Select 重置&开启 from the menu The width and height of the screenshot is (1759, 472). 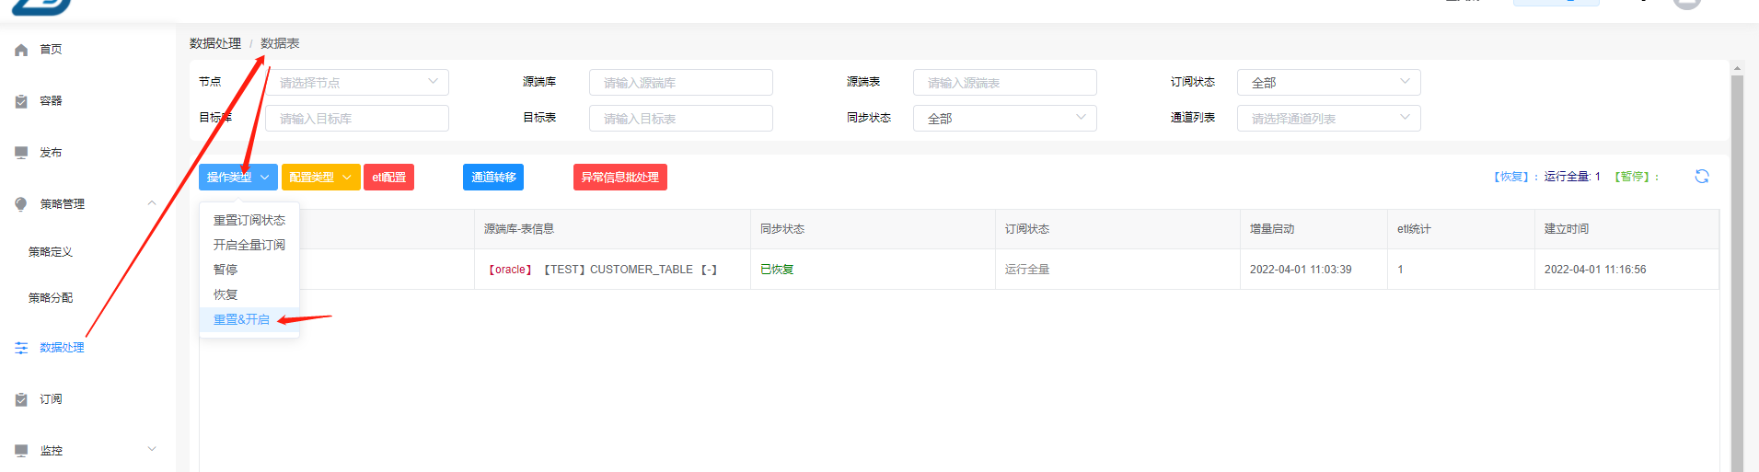(241, 320)
